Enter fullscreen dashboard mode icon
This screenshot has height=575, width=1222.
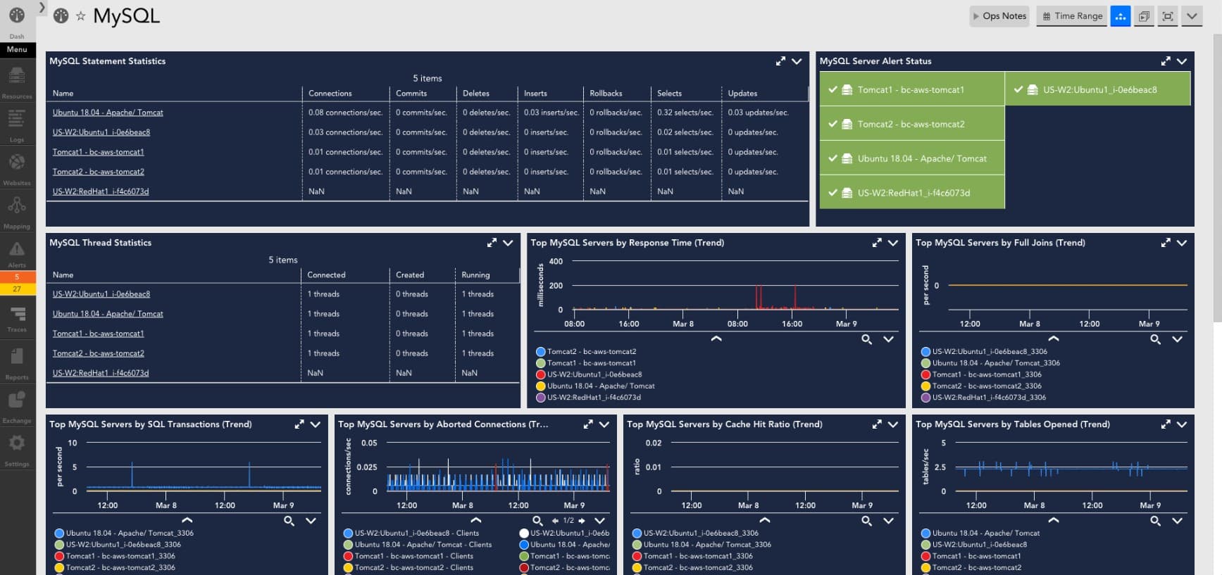click(x=1168, y=16)
